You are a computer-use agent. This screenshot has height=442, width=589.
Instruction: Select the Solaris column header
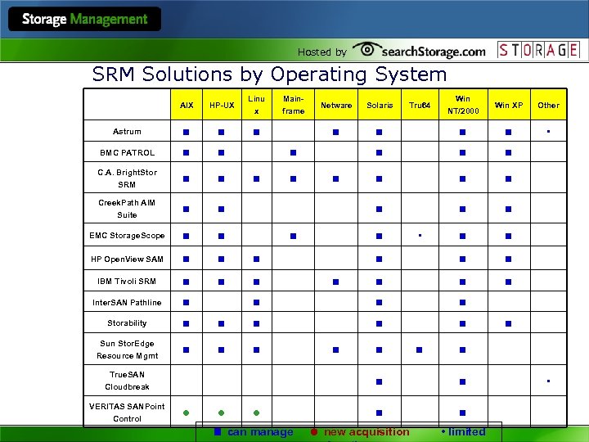point(380,105)
